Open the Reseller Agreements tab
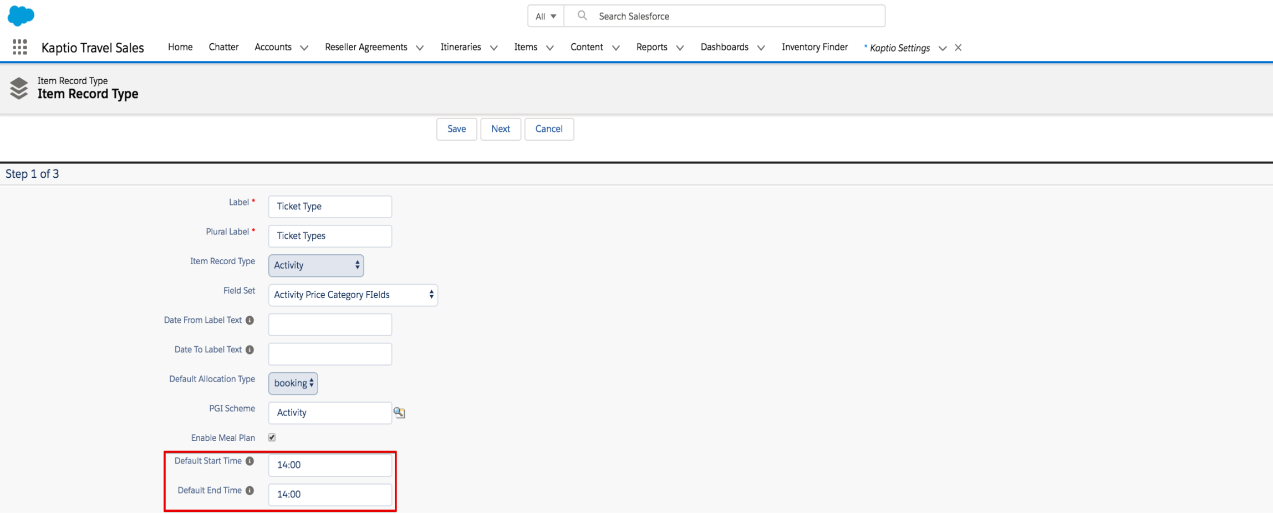This screenshot has width=1273, height=514. click(366, 47)
